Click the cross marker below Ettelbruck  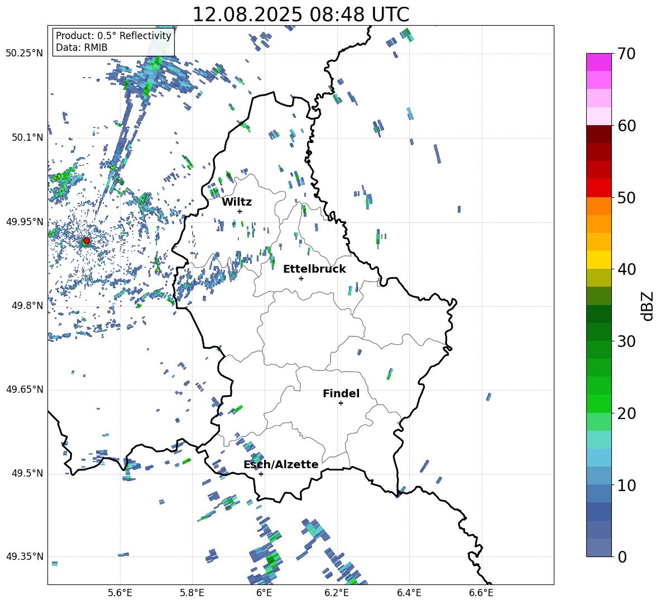[x=301, y=278]
